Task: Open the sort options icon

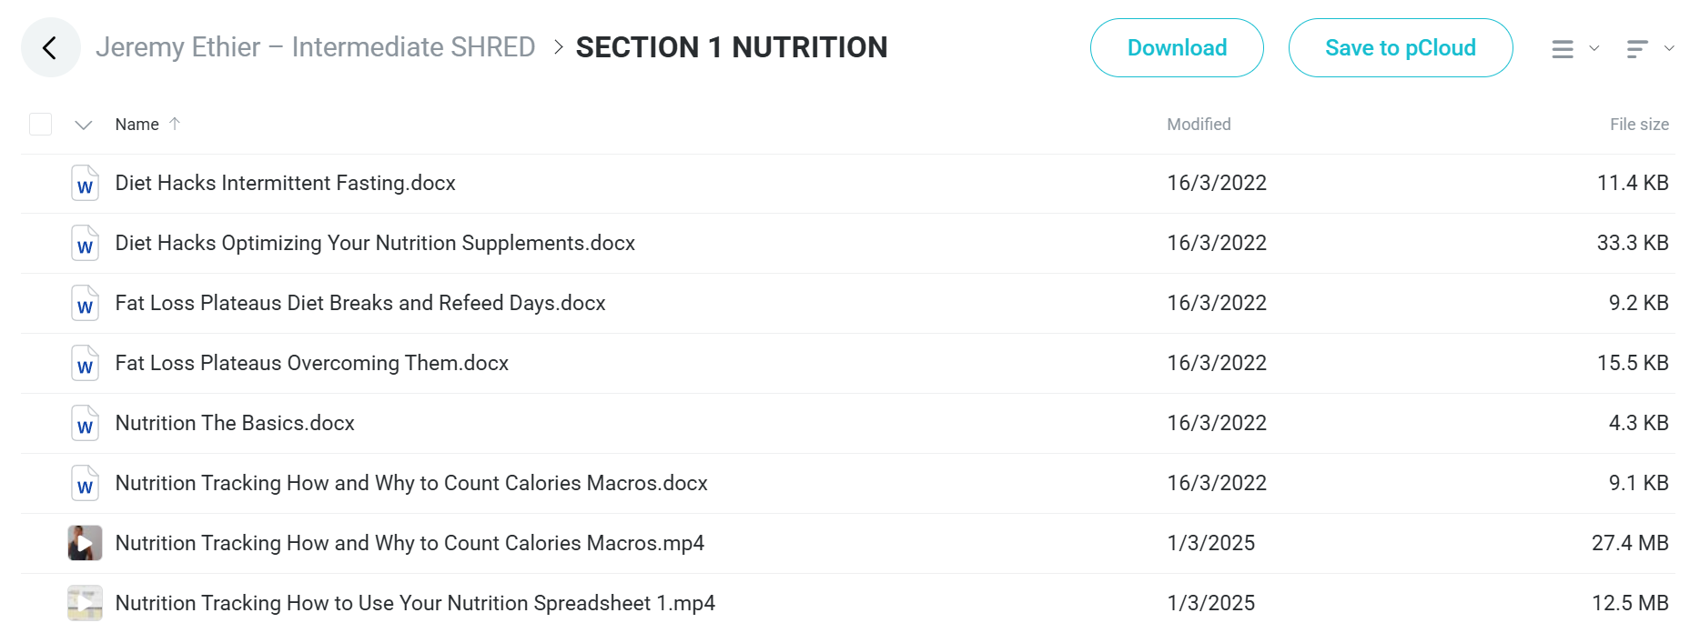Action: 1637,49
